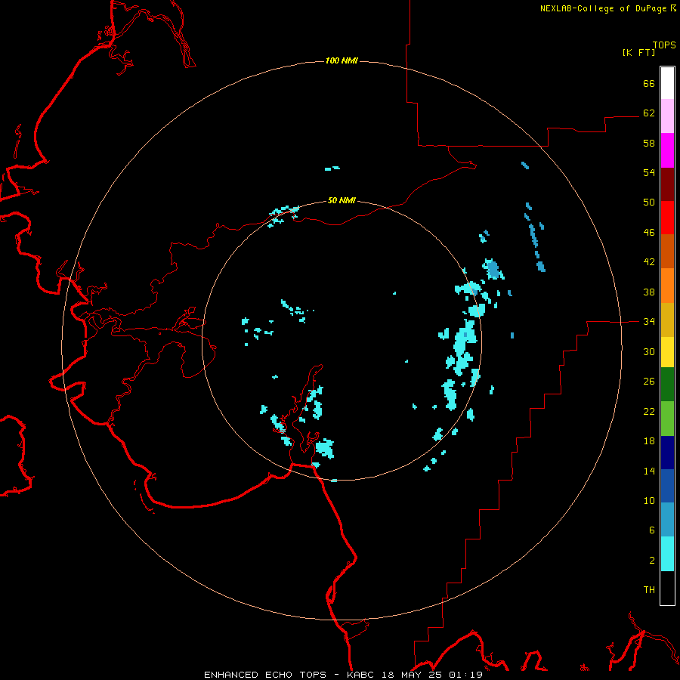Select the light pink legend color band
The image size is (680, 680).
point(667,116)
